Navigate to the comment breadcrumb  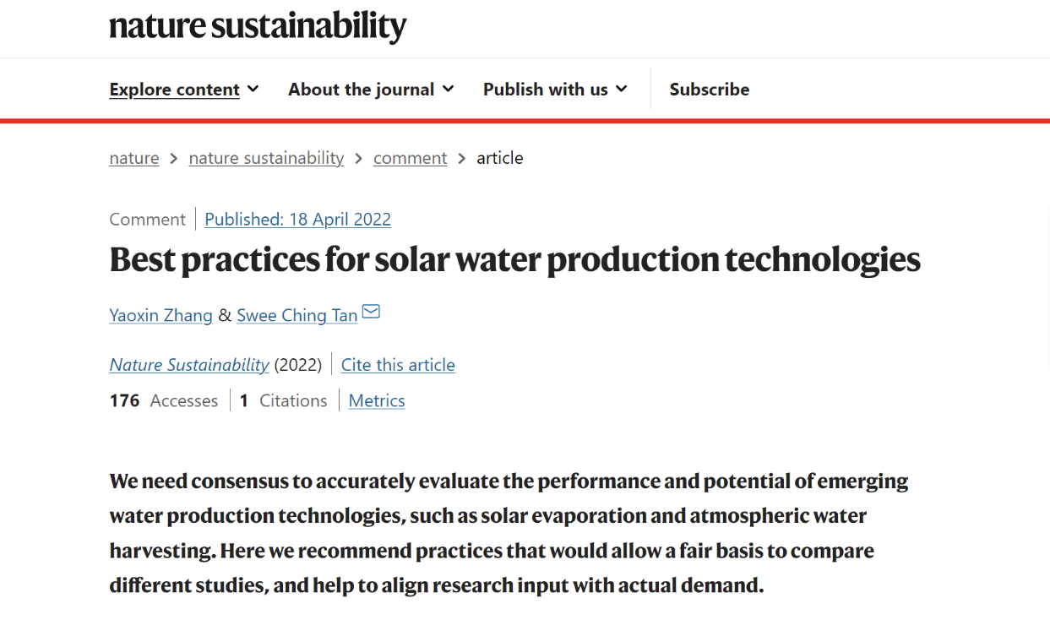[x=410, y=158]
